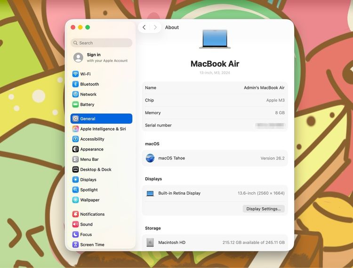Click the Wi-Fi icon in sidebar
Screen dimensions: 353x268
[75, 74]
